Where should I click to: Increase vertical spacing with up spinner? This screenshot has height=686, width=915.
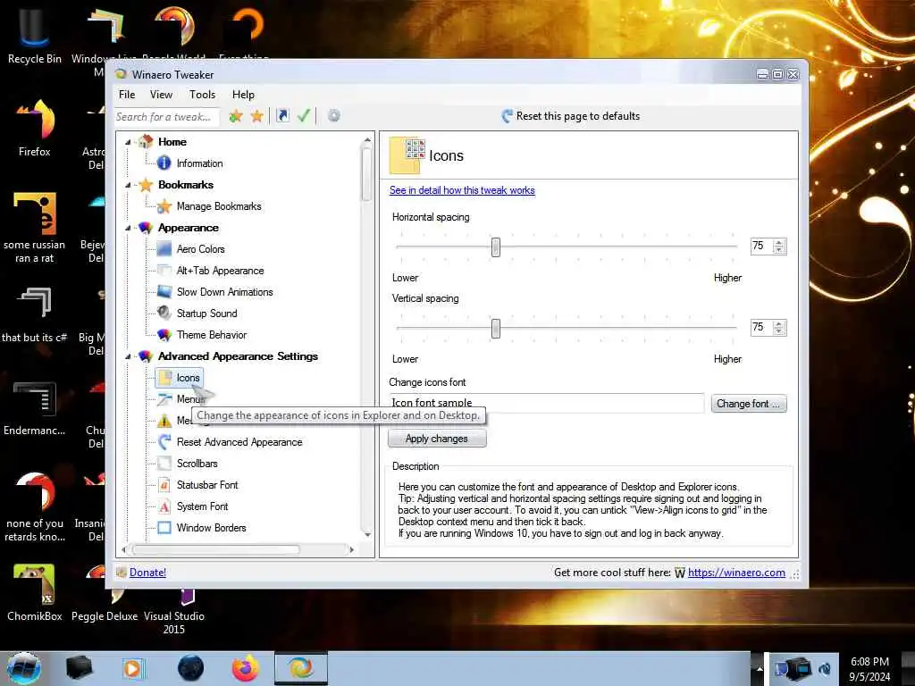[779, 323]
